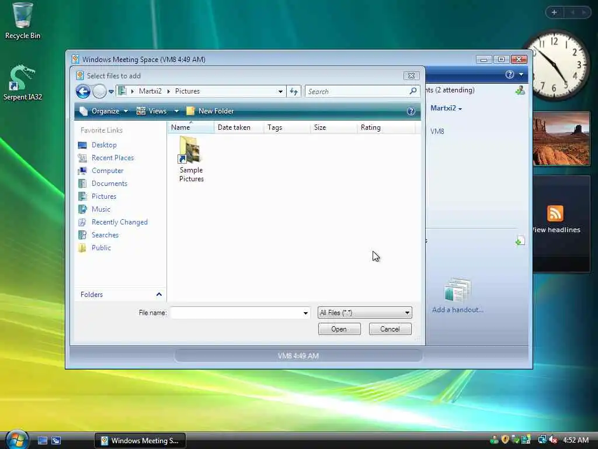Open the All Files type dropdown
Screen dimensions: 598x449
point(364,313)
